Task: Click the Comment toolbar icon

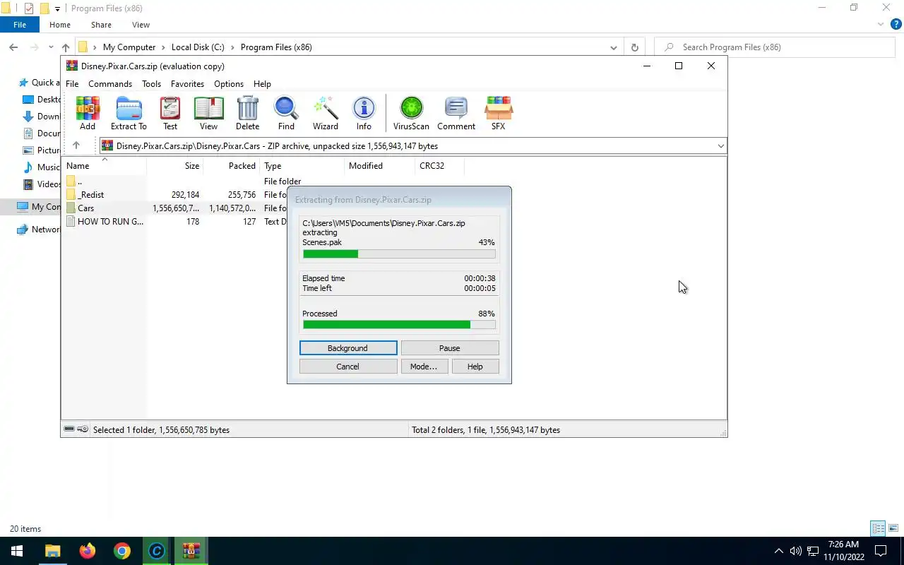Action: point(456,113)
